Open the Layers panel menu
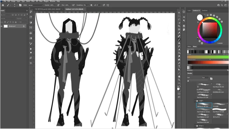Screen dimensions: 229x129 [x=27, y=10]
